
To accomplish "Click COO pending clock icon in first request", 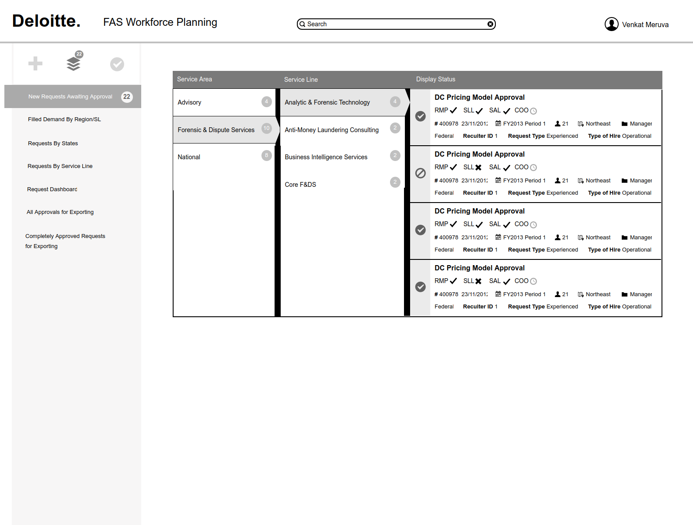I will pyautogui.click(x=533, y=111).
